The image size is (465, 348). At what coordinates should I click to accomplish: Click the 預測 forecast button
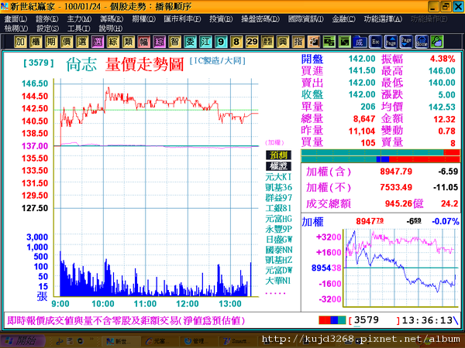tap(278, 155)
